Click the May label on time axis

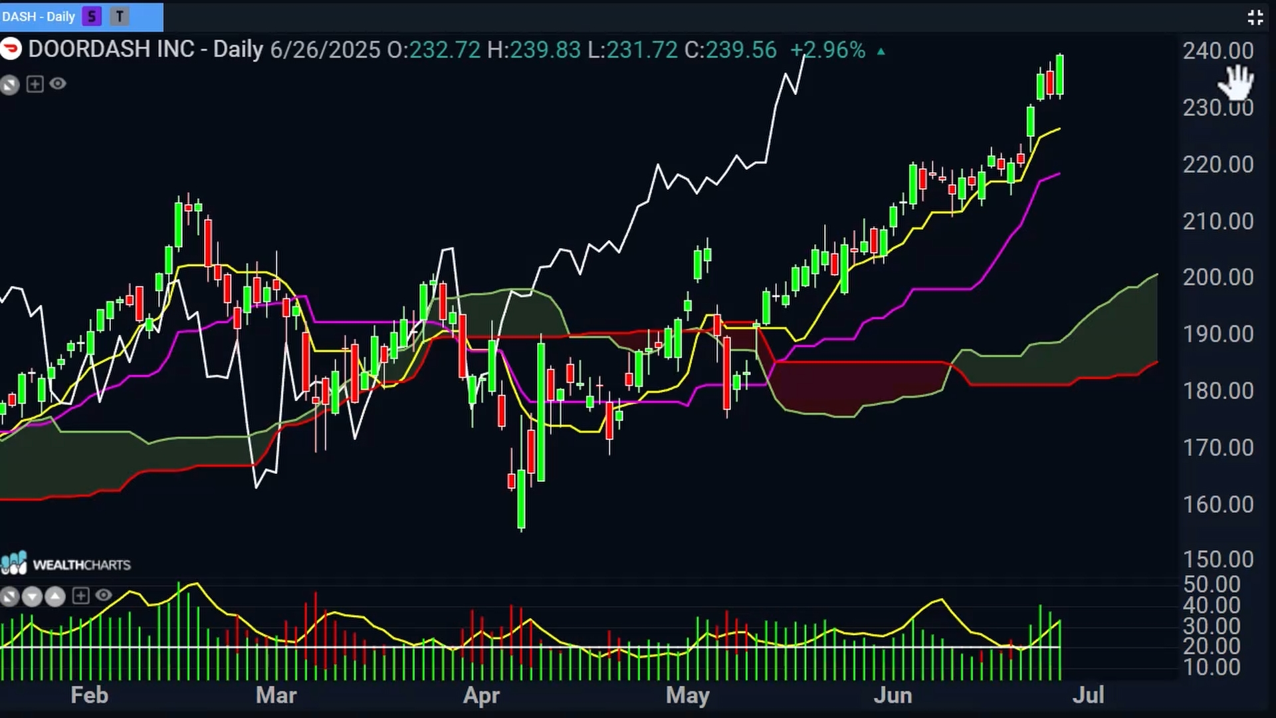coord(688,695)
